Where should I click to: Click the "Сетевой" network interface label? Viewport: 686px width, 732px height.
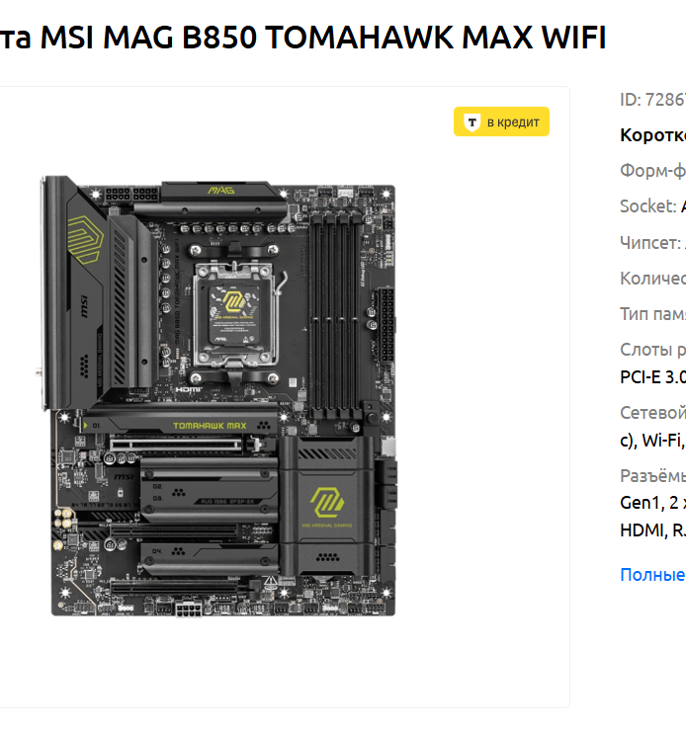(x=652, y=413)
